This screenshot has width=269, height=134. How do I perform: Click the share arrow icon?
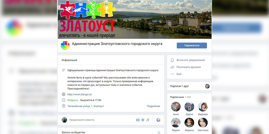click(172, 67)
